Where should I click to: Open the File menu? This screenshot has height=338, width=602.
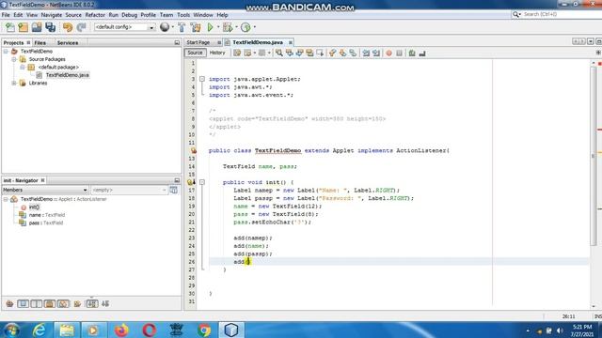[6, 15]
